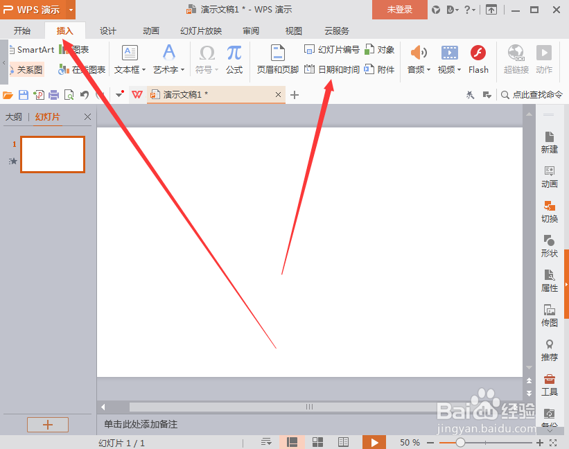
Task: Expand the 文本框 dropdown arrow
Action: pos(143,69)
